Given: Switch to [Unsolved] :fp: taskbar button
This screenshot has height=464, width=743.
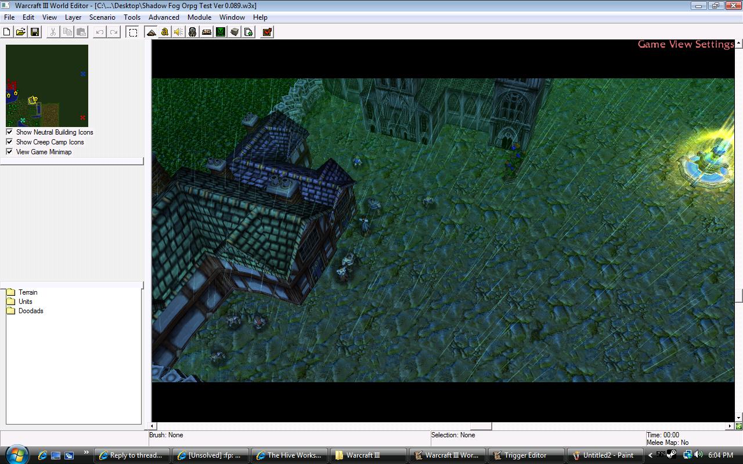Looking at the screenshot, I should coord(210,455).
